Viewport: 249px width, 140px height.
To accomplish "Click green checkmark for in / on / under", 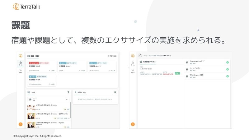I will pos(228,69).
